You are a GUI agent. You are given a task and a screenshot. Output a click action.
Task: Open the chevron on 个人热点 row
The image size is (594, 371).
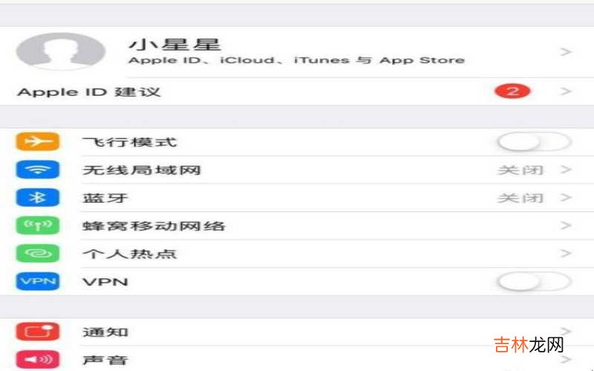coord(566,253)
